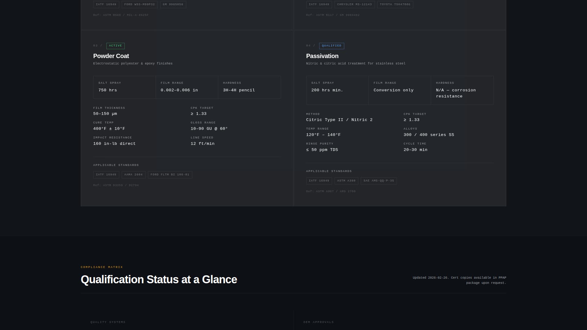Click the GM 9985058 standards chip
This screenshot has height=330, width=587.
(173, 4)
